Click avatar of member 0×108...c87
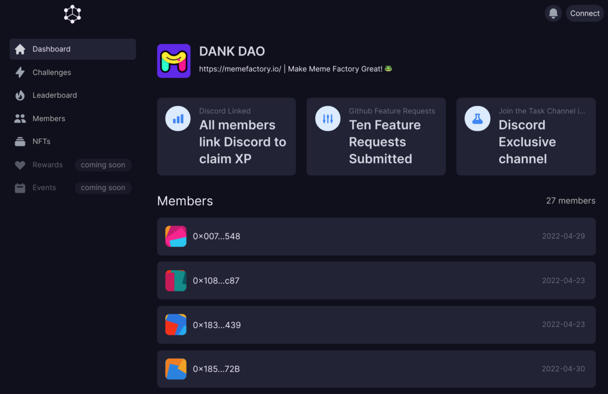The width and height of the screenshot is (608, 394). (176, 281)
